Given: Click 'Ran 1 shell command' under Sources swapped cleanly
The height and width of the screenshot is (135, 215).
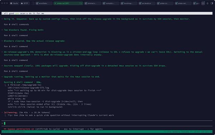Looking at the screenshot, I should point(16,71).
